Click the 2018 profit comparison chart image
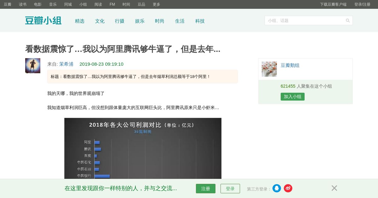The image size is (378, 198). click(143, 148)
